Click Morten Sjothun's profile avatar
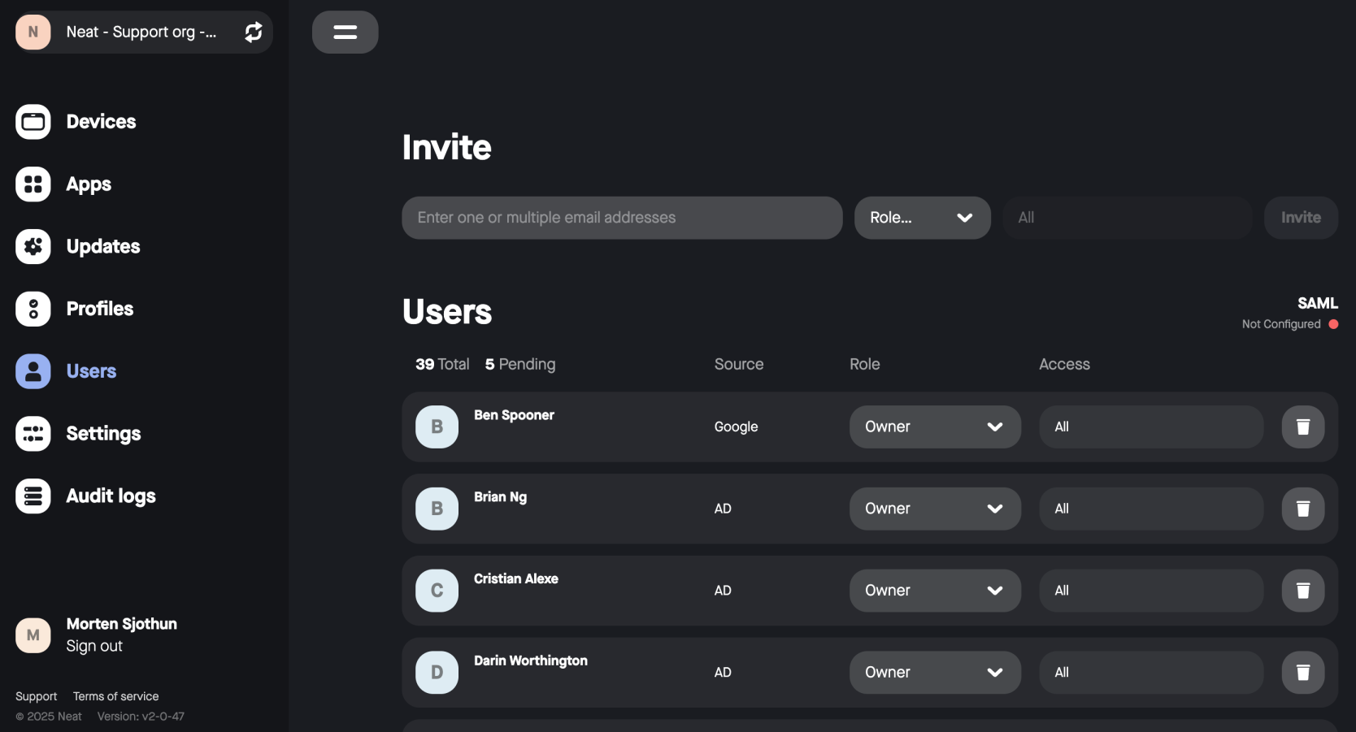Viewport: 1356px width, 732px height. [33, 635]
